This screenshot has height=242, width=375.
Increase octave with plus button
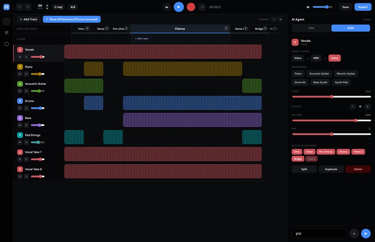coord(368,106)
